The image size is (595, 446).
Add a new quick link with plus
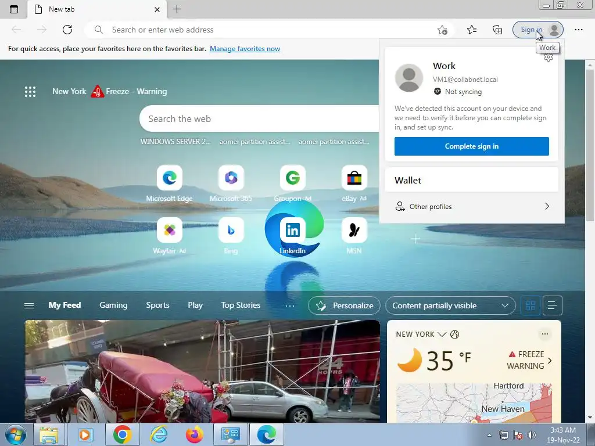[415, 239]
